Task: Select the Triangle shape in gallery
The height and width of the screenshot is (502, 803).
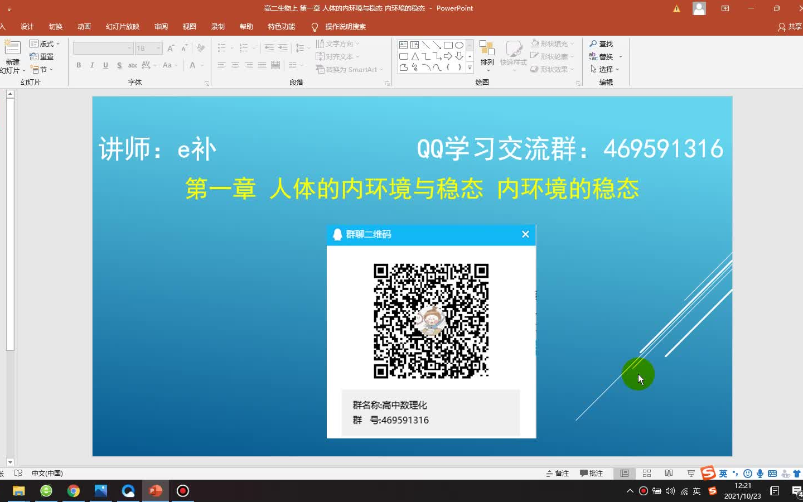Action: (x=415, y=56)
